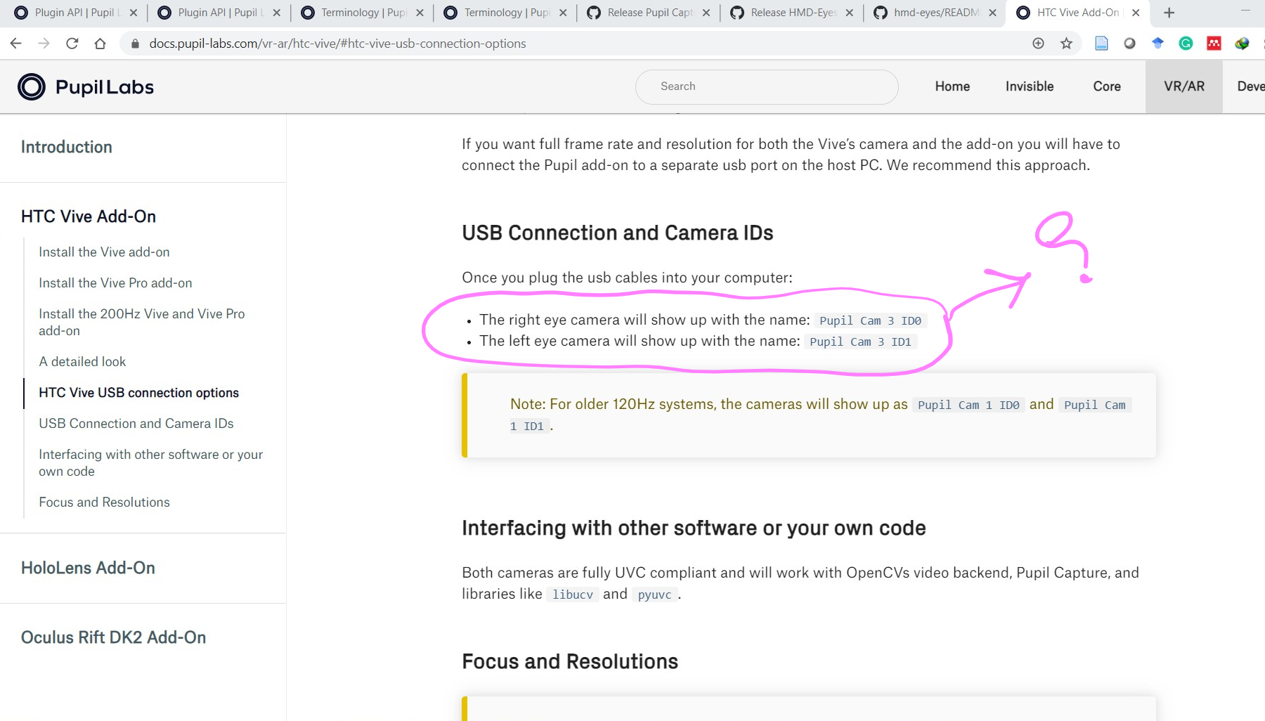Viewport: 1265px width, 721px height.
Task: Open the Core nav item
Action: pos(1107,86)
